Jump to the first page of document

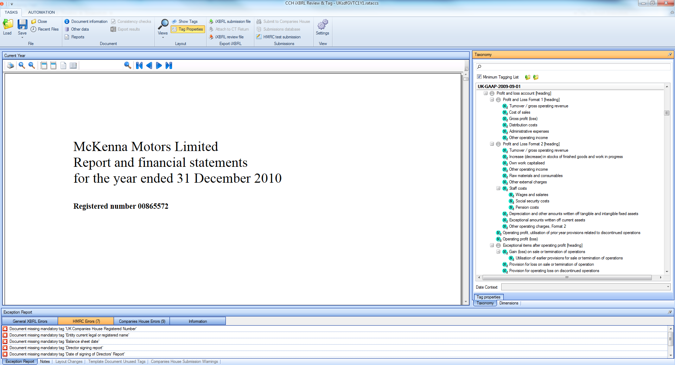[x=139, y=65]
